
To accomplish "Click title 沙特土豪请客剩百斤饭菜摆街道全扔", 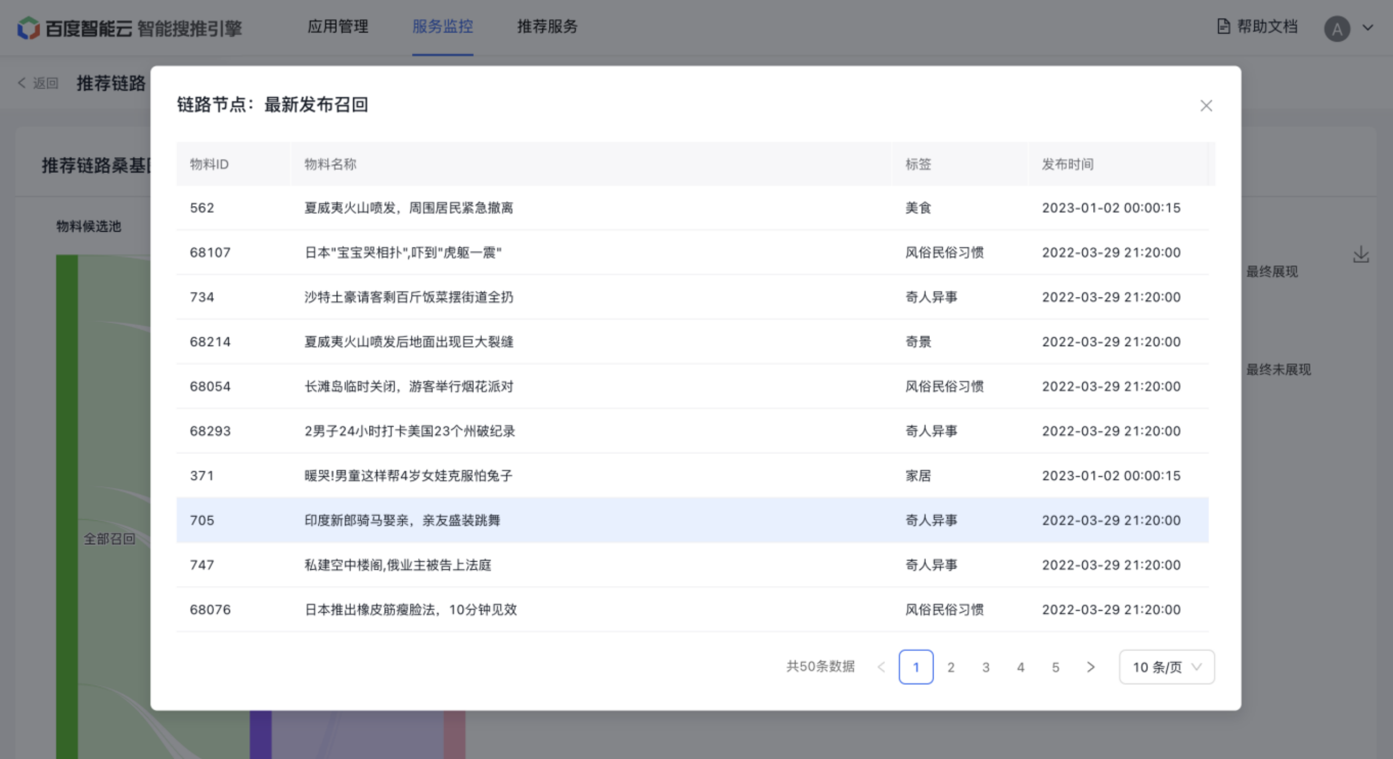I will (409, 297).
